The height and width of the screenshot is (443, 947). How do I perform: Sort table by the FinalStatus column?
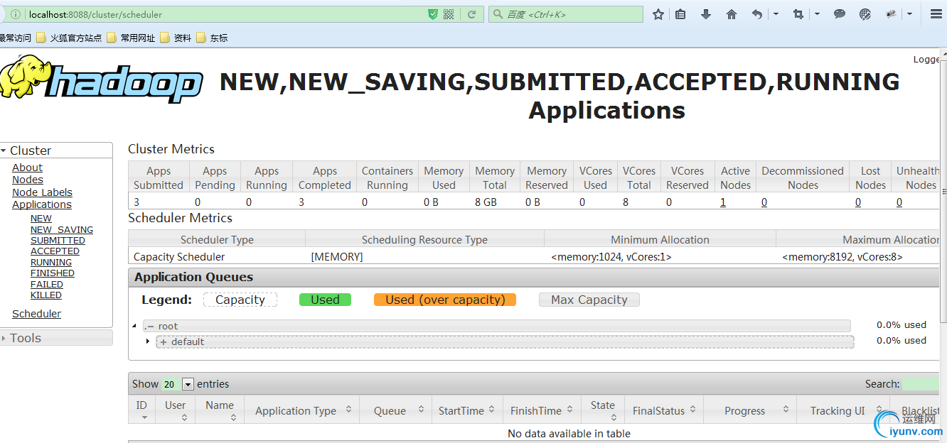point(664,410)
